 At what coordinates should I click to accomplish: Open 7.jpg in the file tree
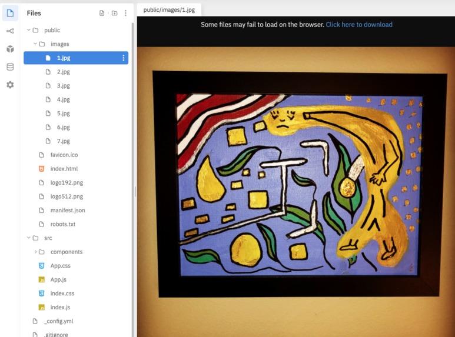click(63, 141)
